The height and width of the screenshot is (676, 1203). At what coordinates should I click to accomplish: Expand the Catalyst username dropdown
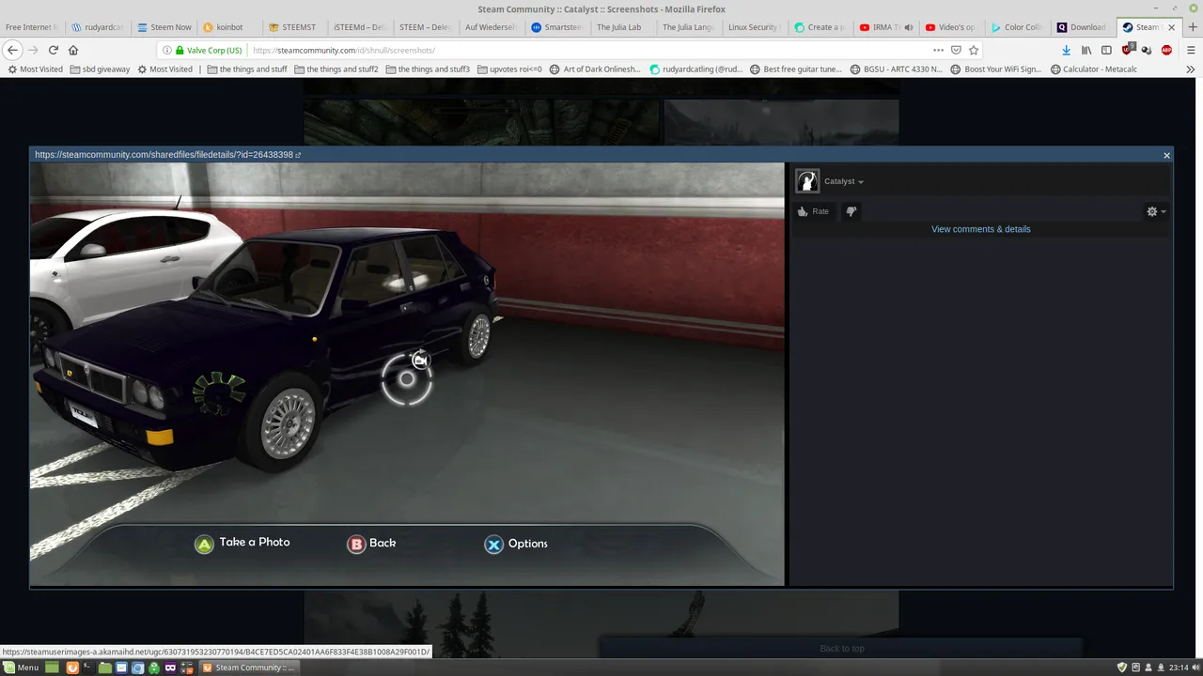844,181
